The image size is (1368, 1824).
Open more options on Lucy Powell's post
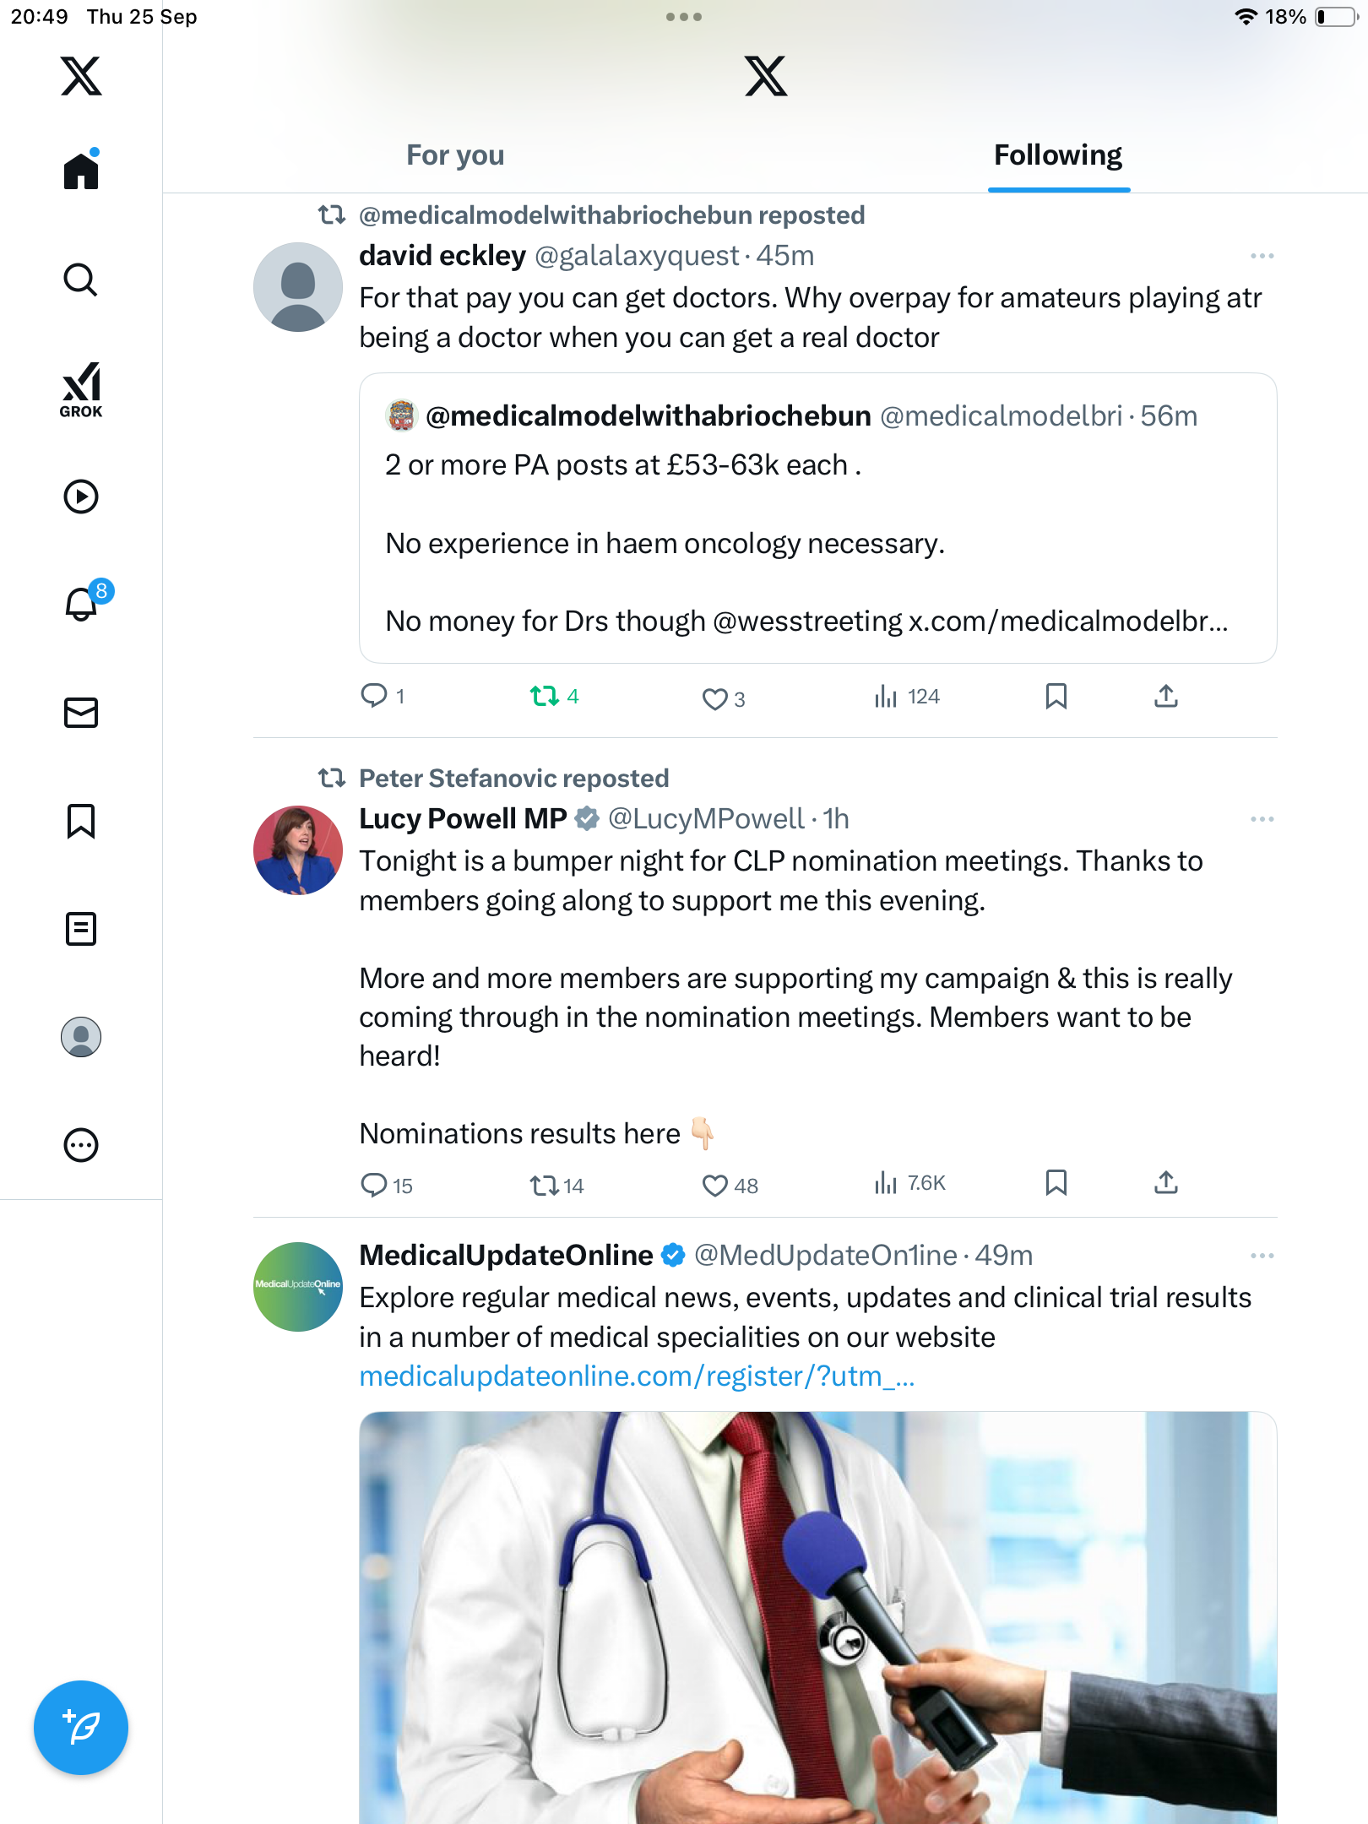[x=1262, y=819]
